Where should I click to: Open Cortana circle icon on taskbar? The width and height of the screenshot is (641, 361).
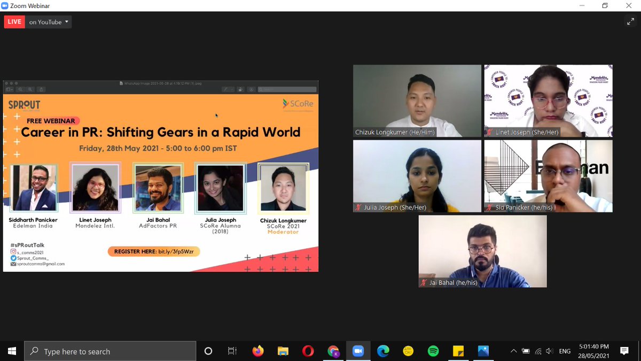click(208, 351)
